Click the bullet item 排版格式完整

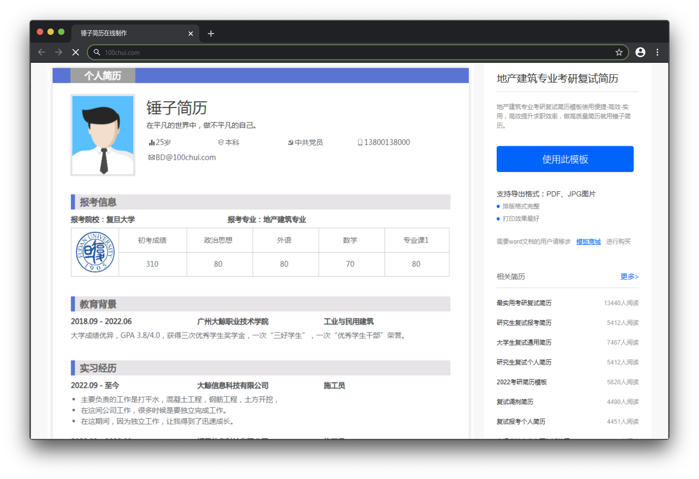coord(521,206)
